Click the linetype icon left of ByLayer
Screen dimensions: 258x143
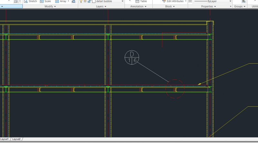[x=190, y=1]
